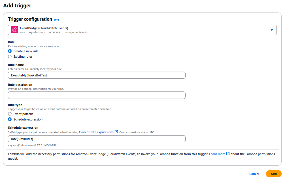Open Info link beside Trigger configuration

tap(57, 20)
